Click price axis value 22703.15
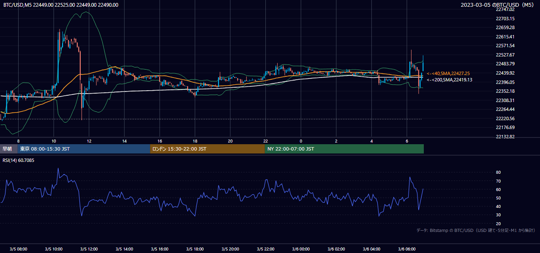Image resolution: width=540 pixels, height=253 pixels. tap(505, 19)
